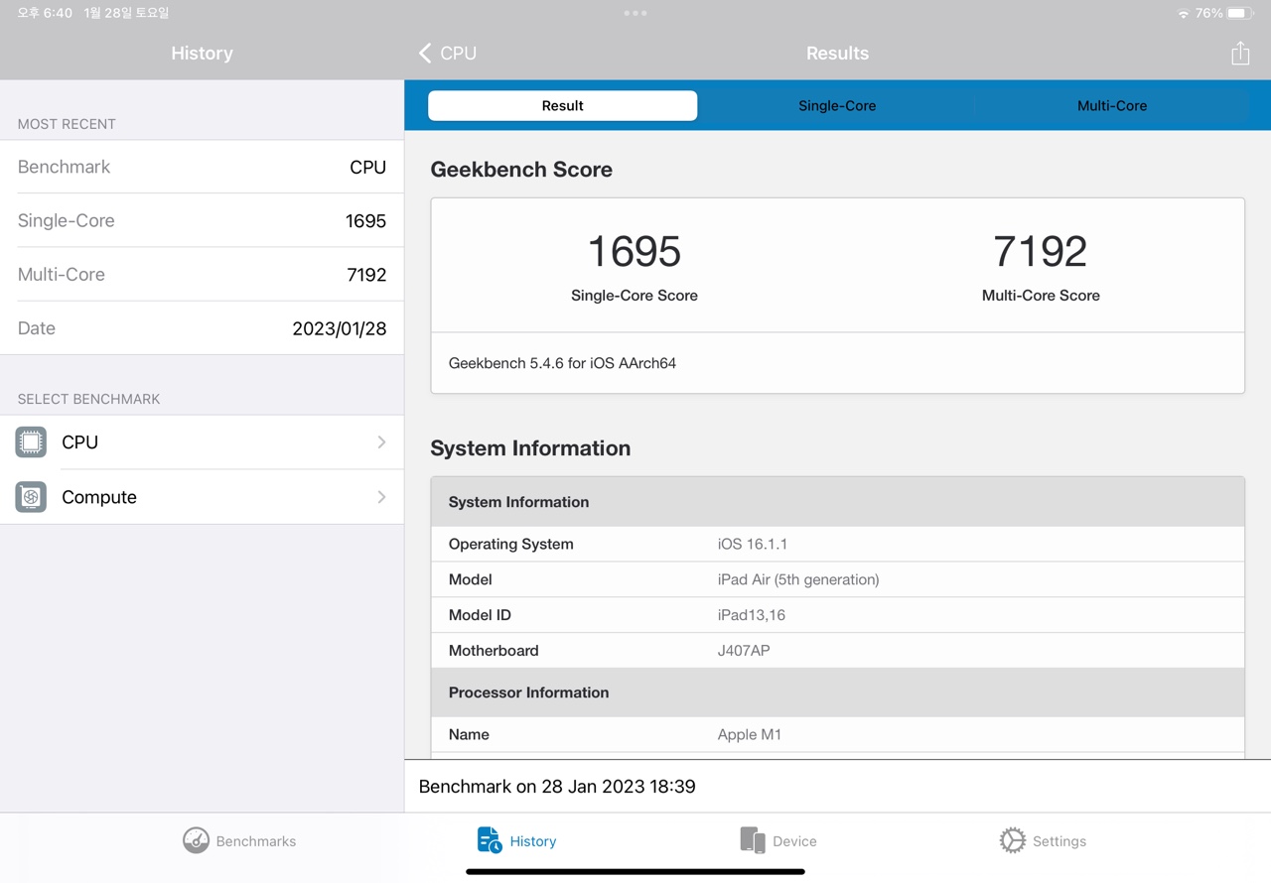This screenshot has width=1271, height=883.
Task: Open the Settings gear tab
Action: tap(1012, 840)
